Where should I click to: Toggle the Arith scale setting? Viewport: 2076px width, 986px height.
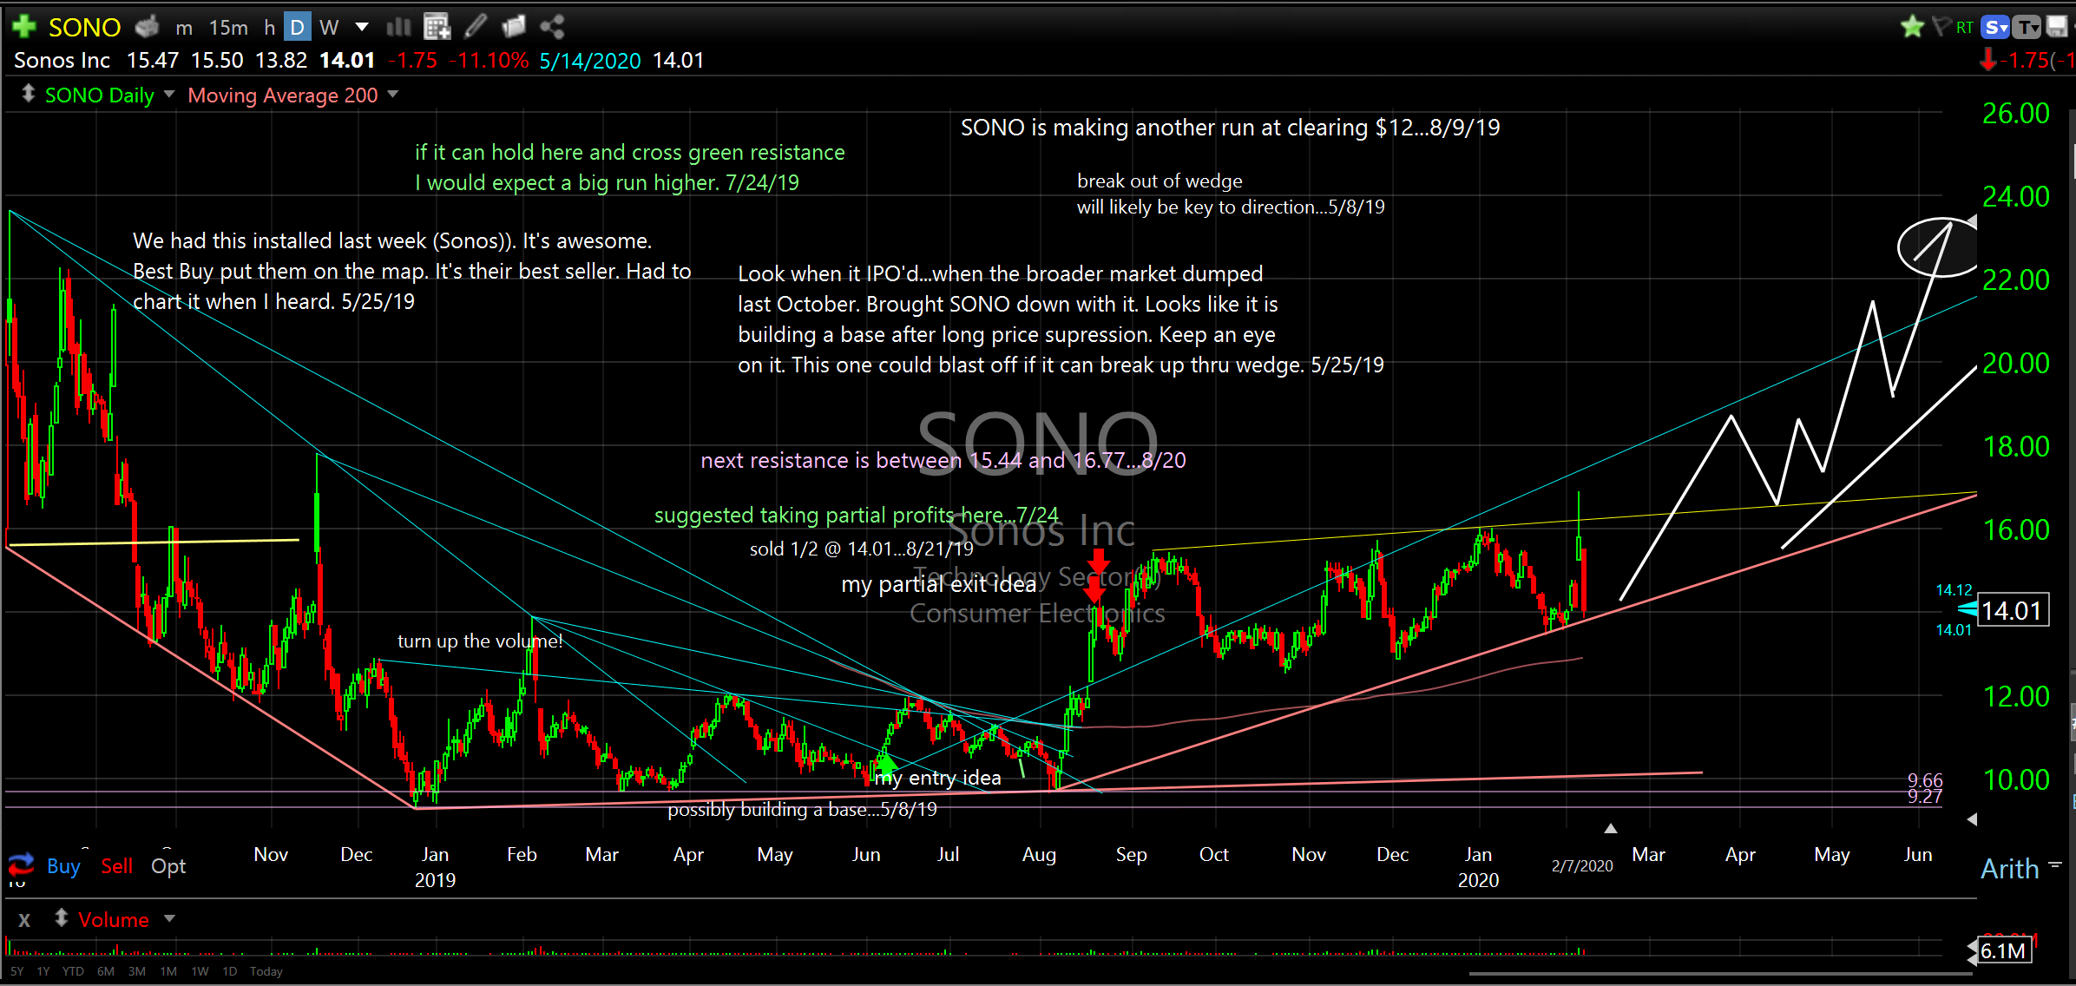[x=2009, y=869]
